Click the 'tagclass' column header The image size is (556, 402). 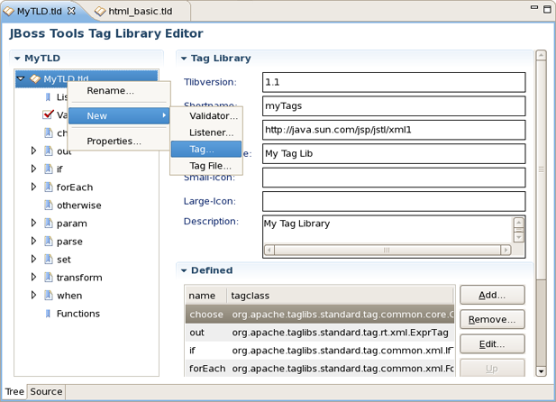pos(341,296)
